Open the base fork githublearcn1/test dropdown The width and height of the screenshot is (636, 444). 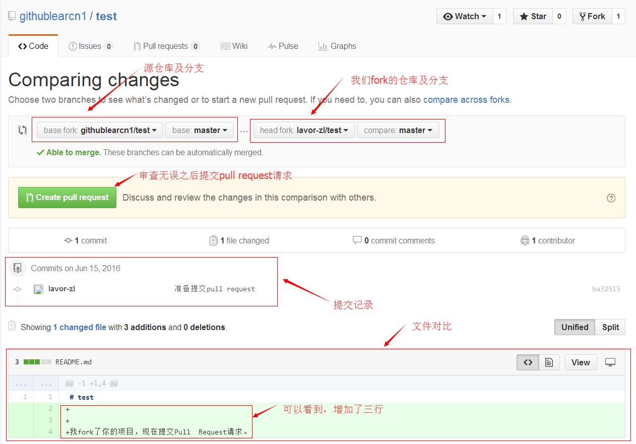pos(99,130)
